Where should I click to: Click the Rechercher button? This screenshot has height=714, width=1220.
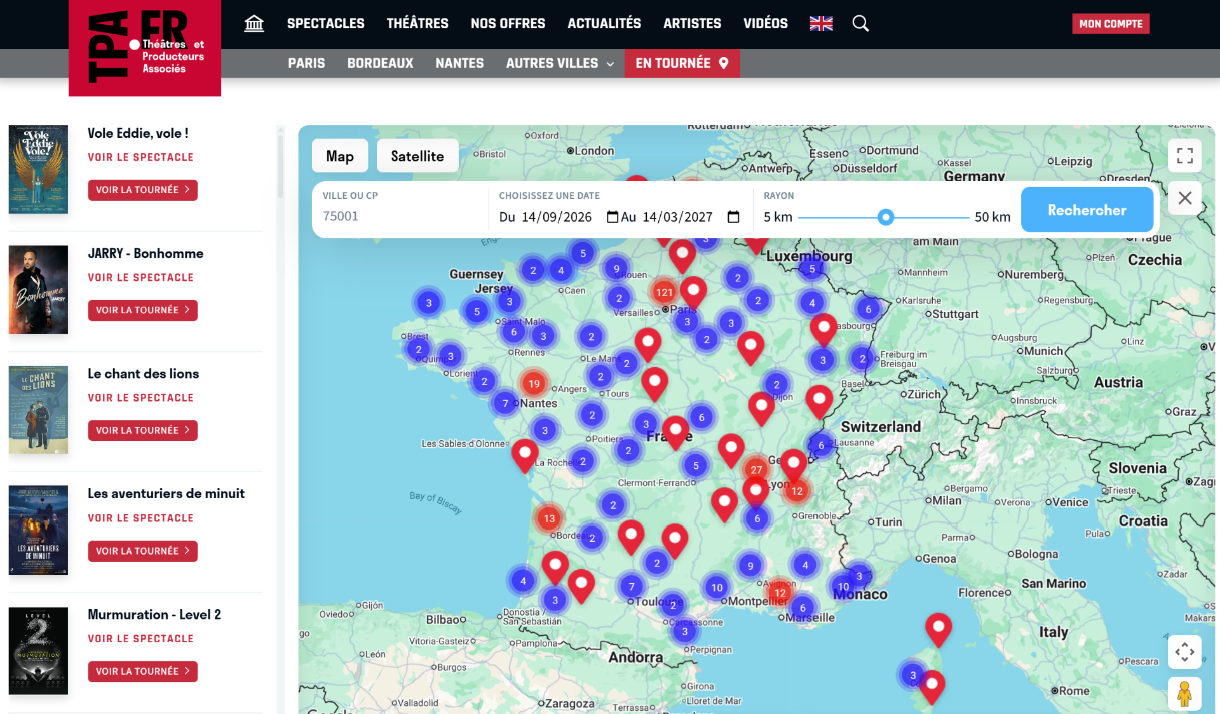coord(1087,210)
